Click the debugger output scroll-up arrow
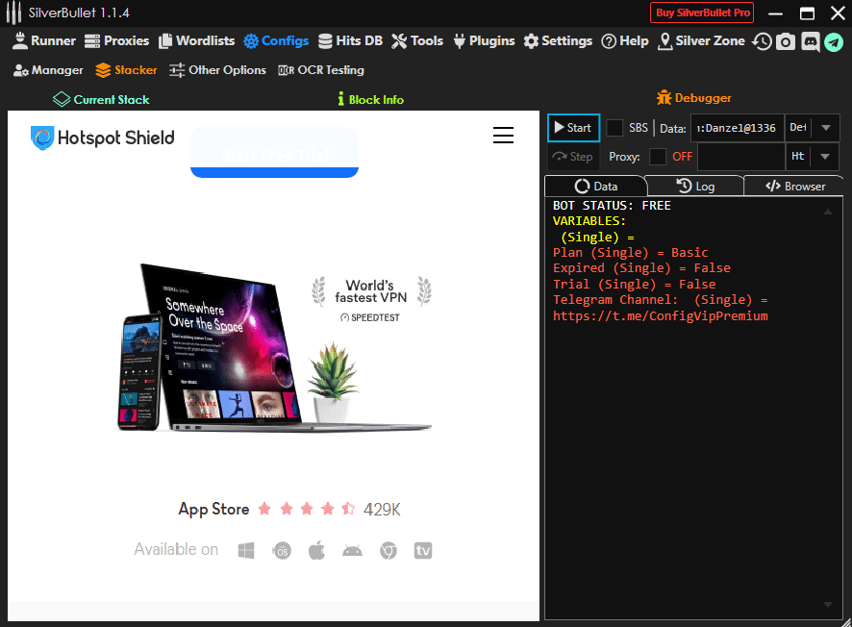Image resolution: width=852 pixels, height=627 pixels. pos(828,212)
